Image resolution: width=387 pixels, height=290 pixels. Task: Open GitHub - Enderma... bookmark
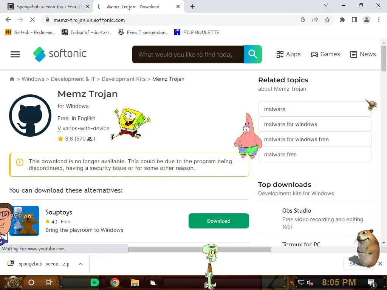30,32
